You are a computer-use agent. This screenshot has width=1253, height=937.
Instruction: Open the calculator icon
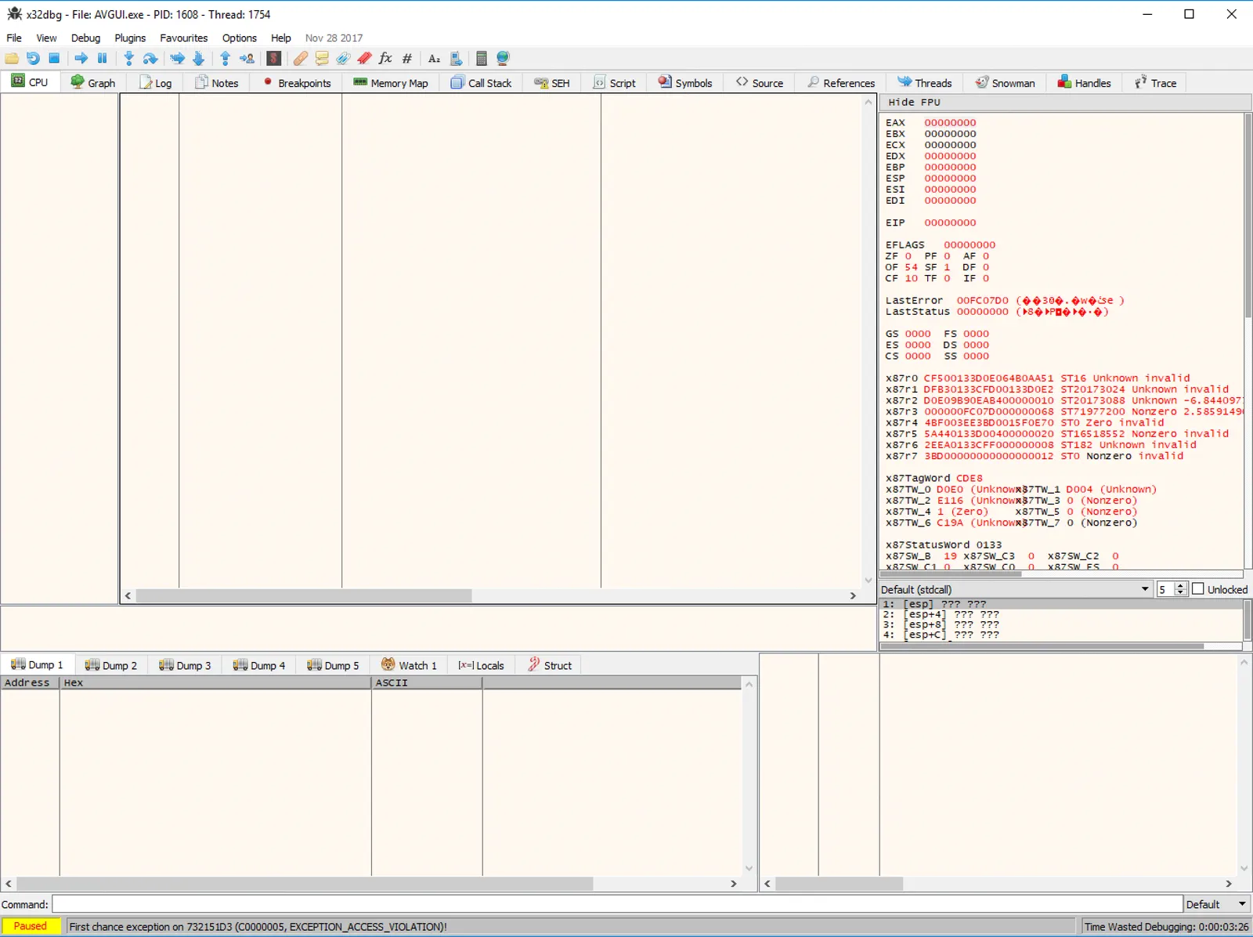(482, 58)
